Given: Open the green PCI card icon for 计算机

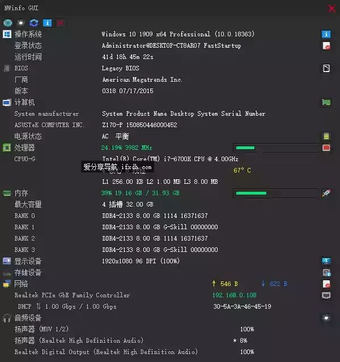Looking at the screenshot, I should [x=326, y=102].
